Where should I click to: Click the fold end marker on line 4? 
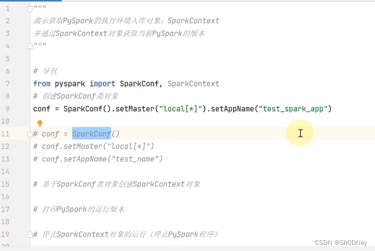tap(30, 46)
